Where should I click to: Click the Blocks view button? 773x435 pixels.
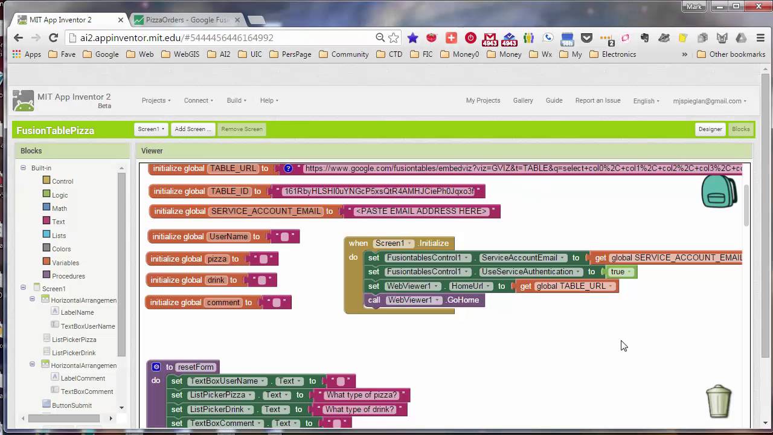[x=740, y=129]
